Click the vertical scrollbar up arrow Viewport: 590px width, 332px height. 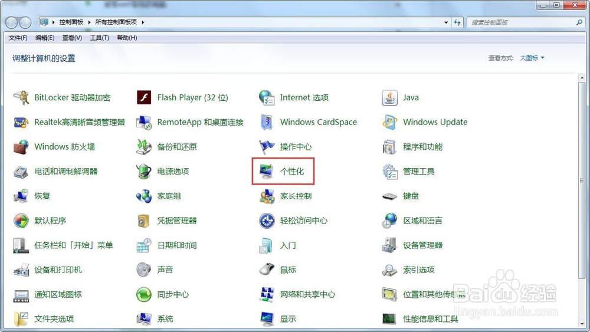pos(582,78)
